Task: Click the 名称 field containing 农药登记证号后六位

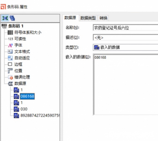Action: coord(125,28)
